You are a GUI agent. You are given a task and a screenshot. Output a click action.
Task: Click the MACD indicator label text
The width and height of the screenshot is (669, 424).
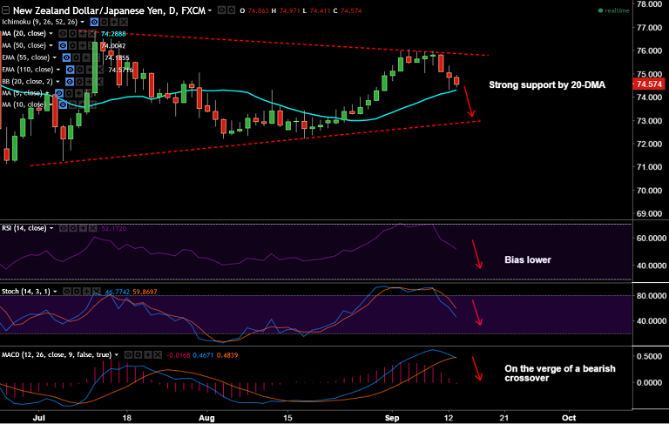tap(57, 354)
